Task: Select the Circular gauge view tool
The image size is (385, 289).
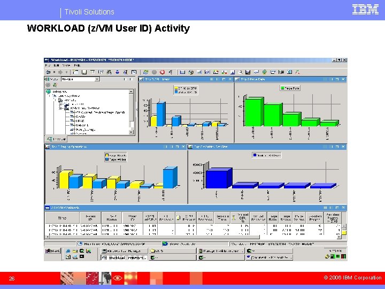Action: tap(216, 72)
